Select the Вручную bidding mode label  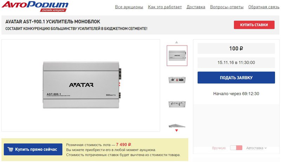click(219, 148)
